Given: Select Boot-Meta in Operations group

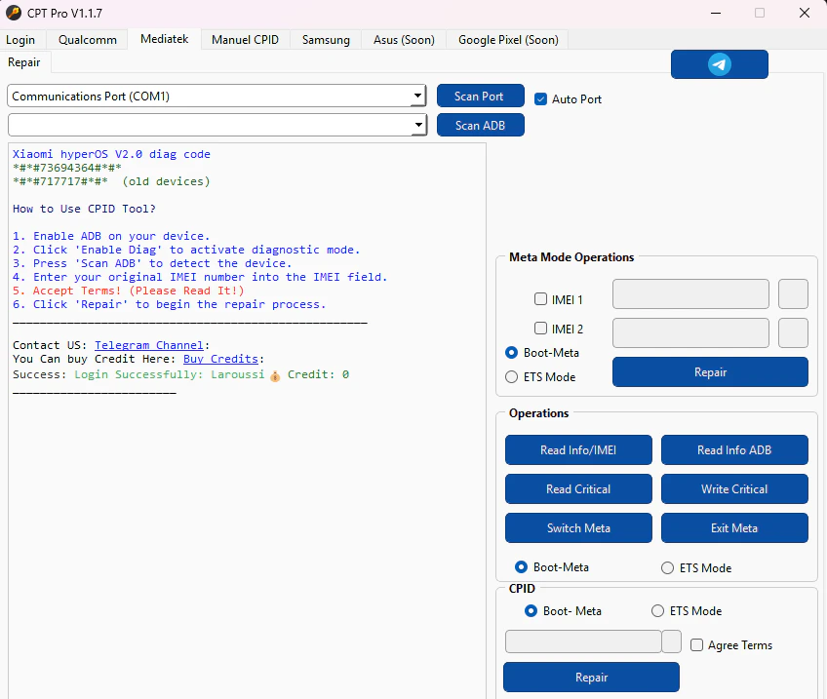Looking at the screenshot, I should (521, 567).
